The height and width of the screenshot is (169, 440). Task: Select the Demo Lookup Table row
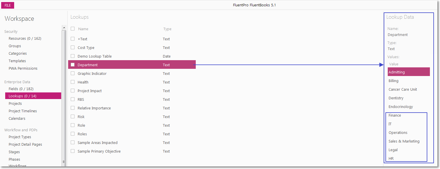pos(132,56)
